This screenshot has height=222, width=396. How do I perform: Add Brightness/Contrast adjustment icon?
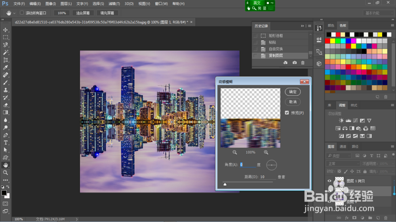point(341,120)
